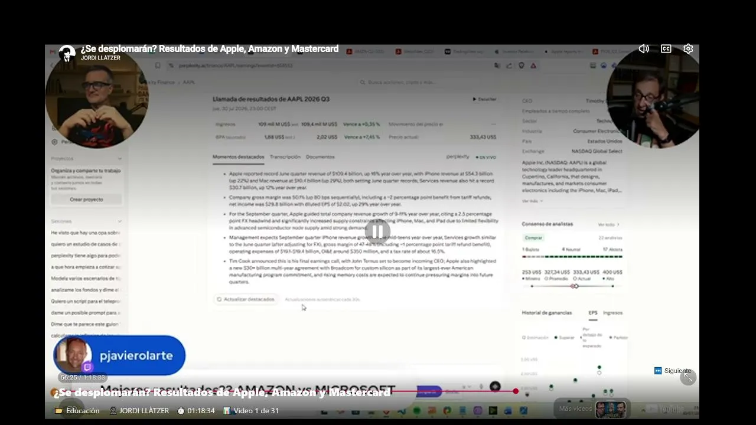Click the JORDI LLÁTZER channel name under title
756x425 pixels.
[100, 58]
